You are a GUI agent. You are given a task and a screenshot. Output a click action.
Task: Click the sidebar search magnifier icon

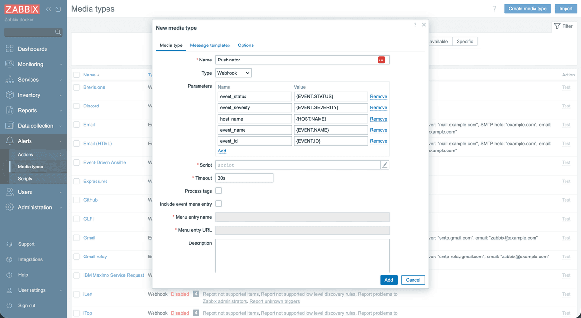[x=58, y=32]
